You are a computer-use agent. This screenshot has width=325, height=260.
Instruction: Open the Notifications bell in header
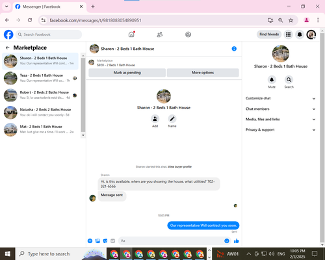pos(300,34)
